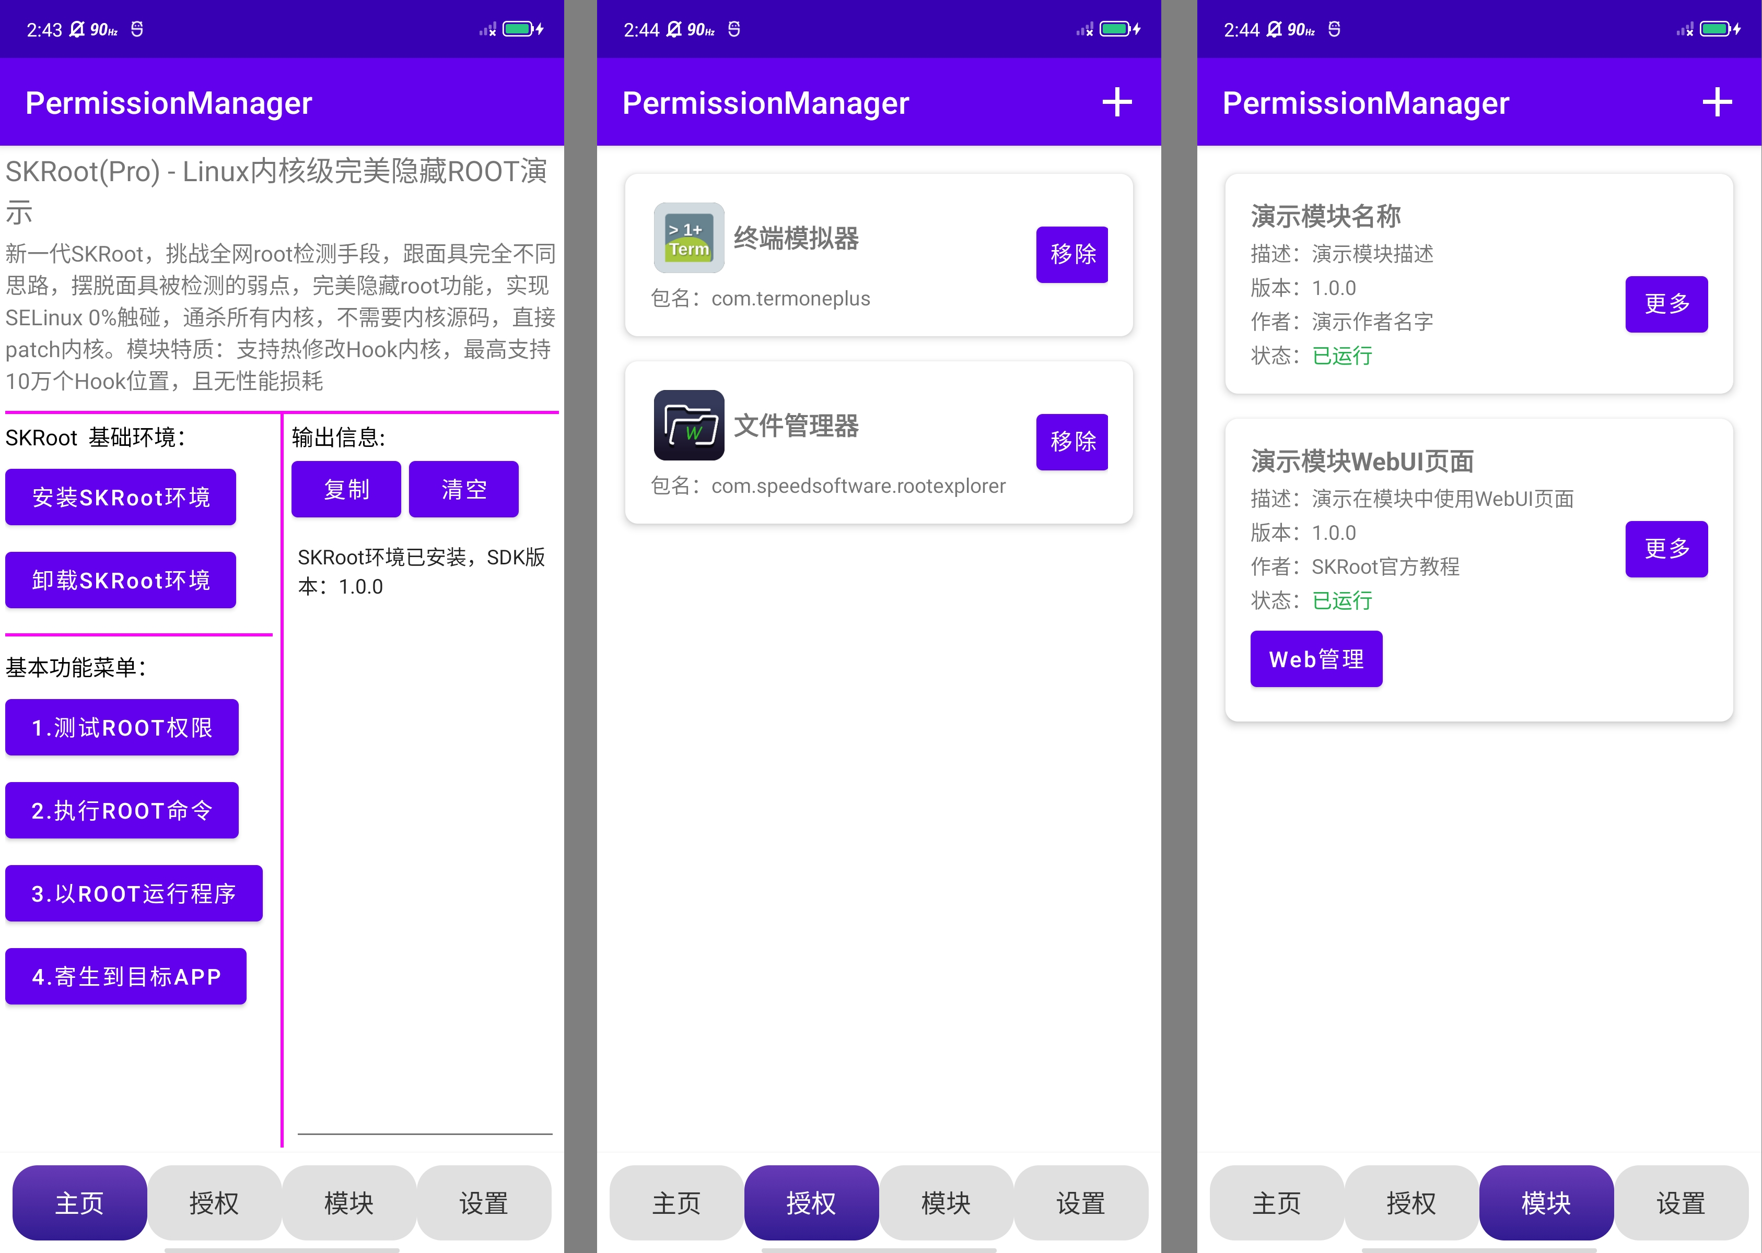Tap the plus icon on the modules screen

click(1717, 103)
